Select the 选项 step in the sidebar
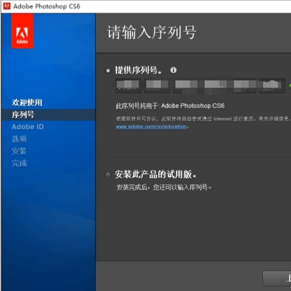Screen dimensions: 291x291 (x=19, y=139)
